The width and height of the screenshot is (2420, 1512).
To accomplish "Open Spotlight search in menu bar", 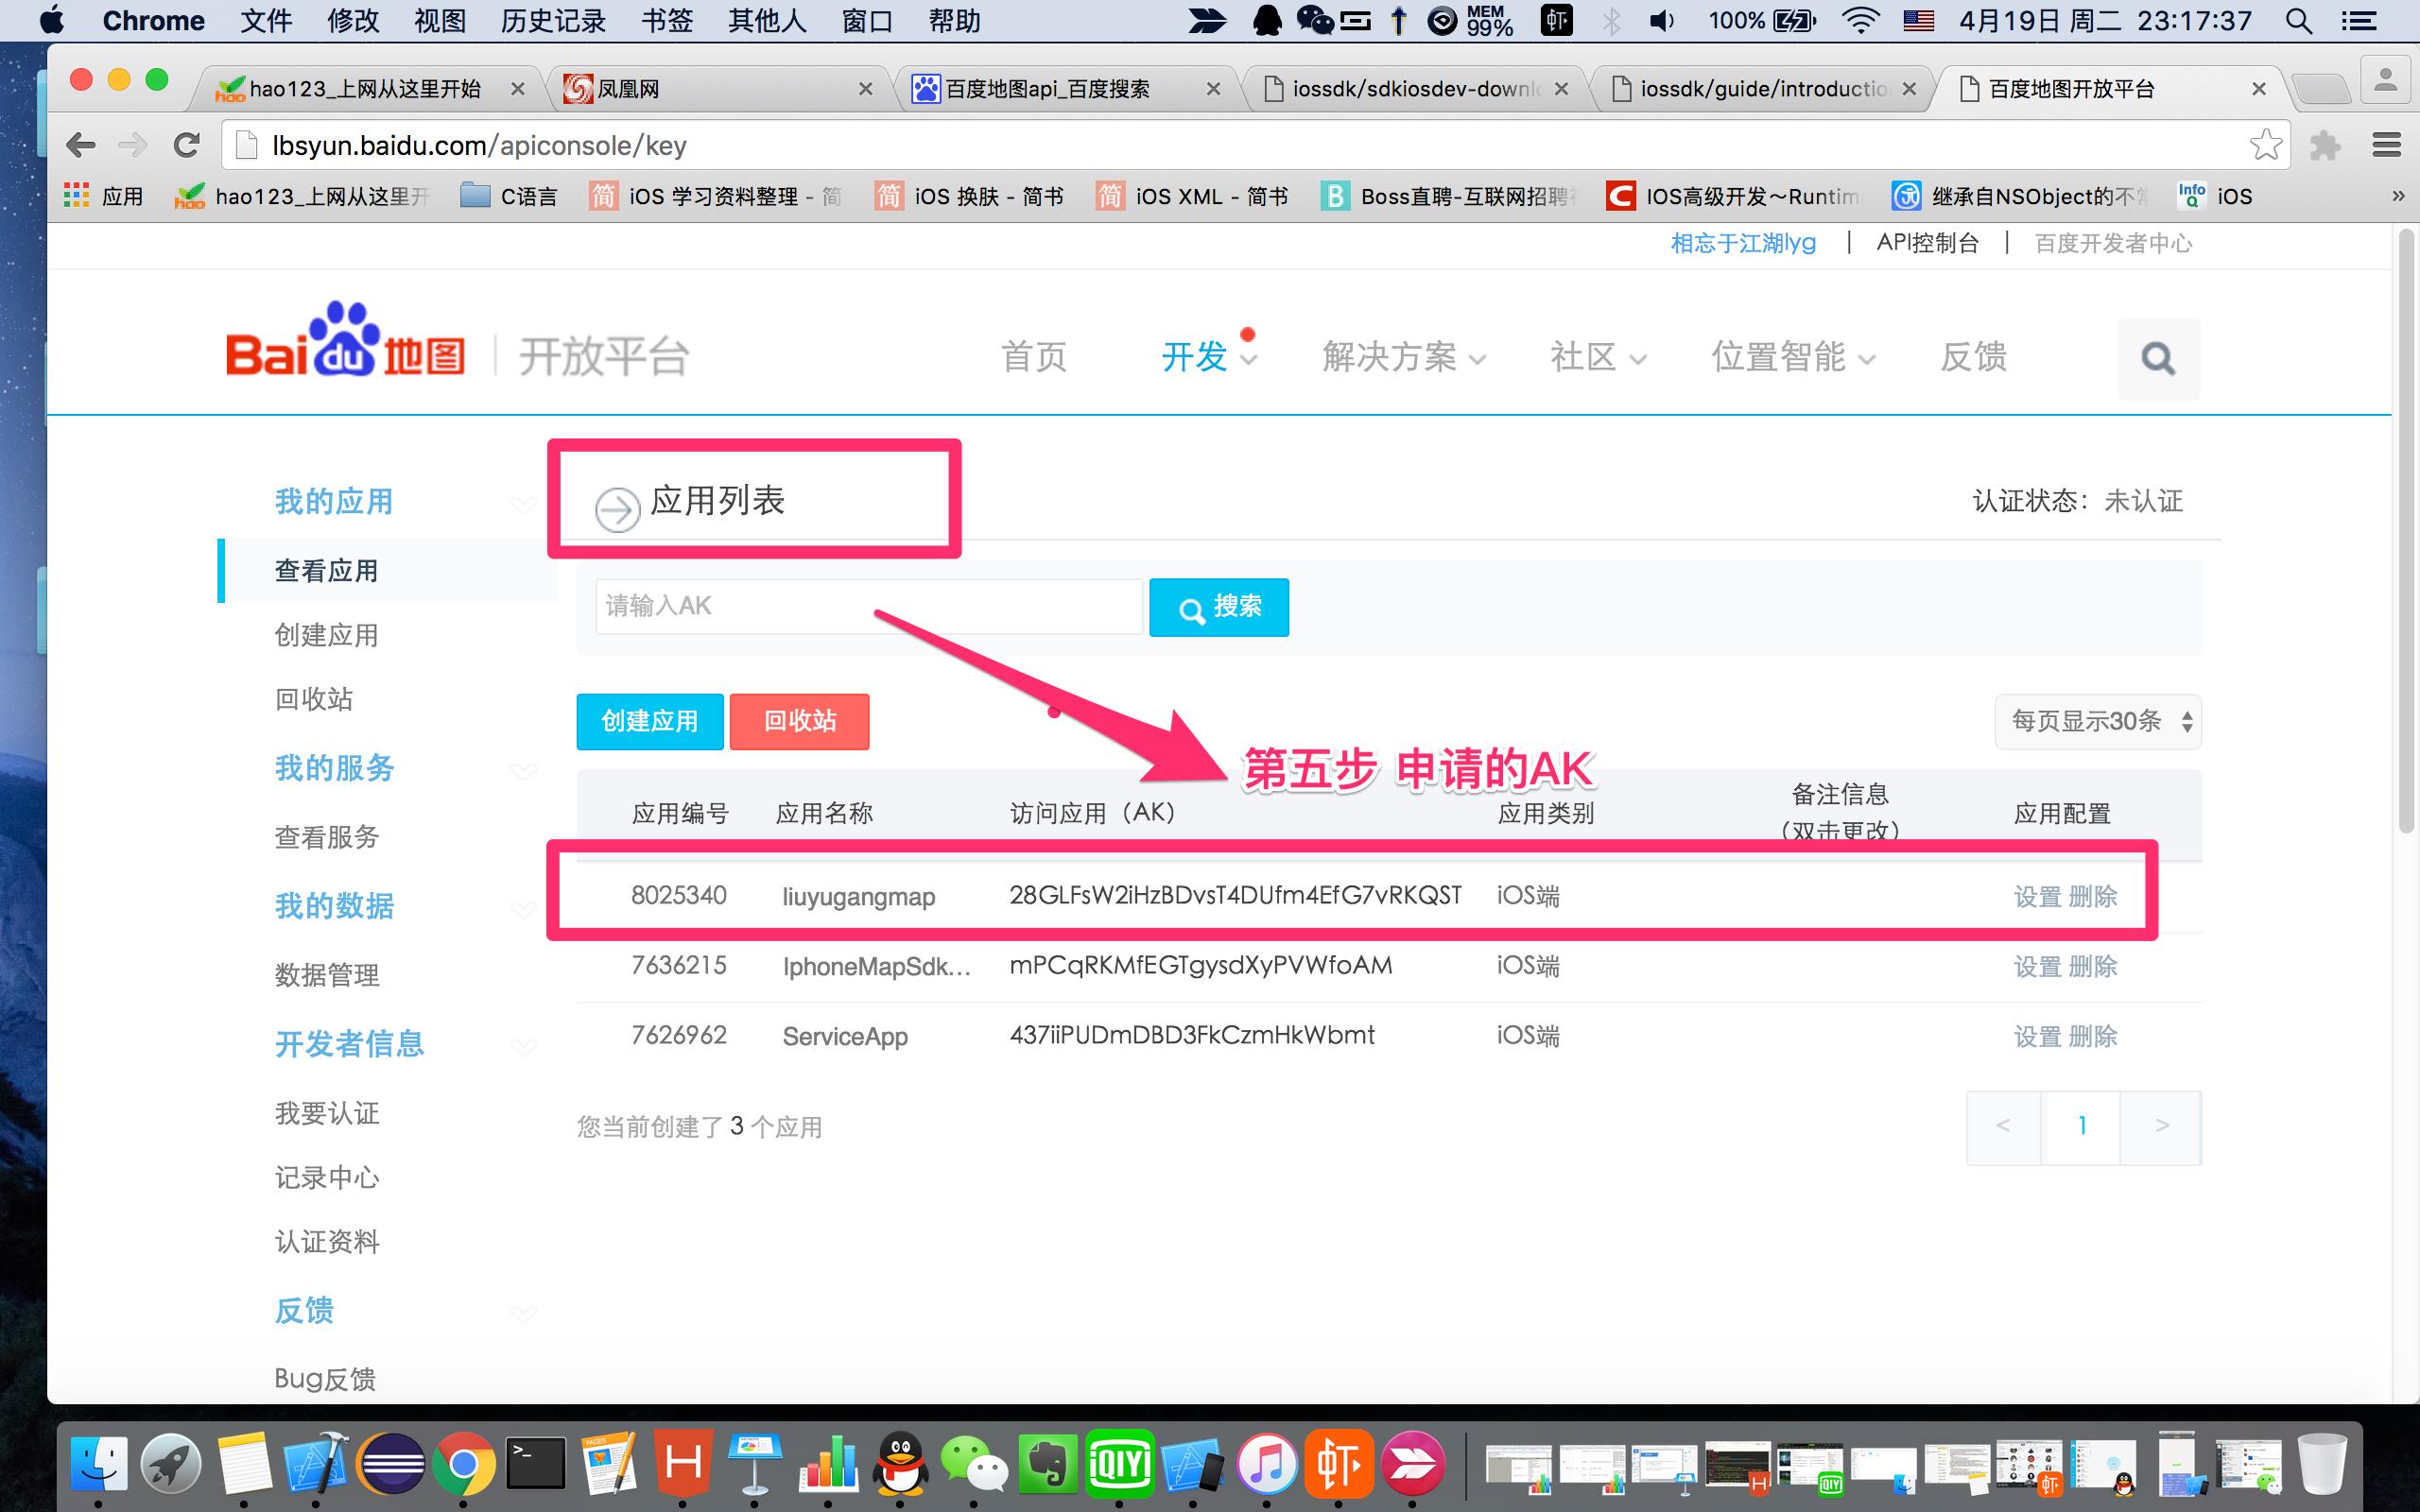I will pyautogui.click(x=2298, y=21).
